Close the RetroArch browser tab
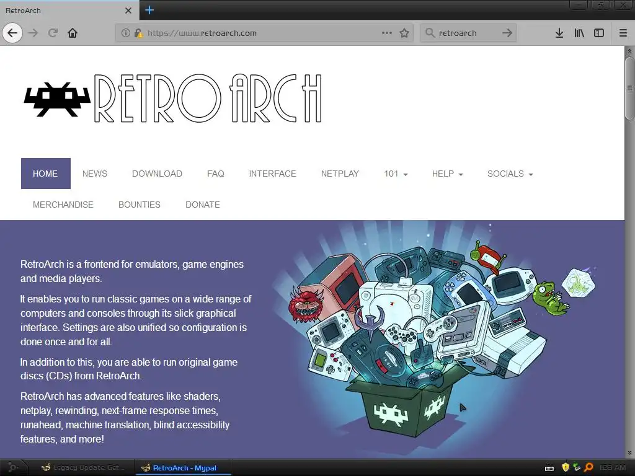The width and height of the screenshot is (635, 476). [x=128, y=11]
